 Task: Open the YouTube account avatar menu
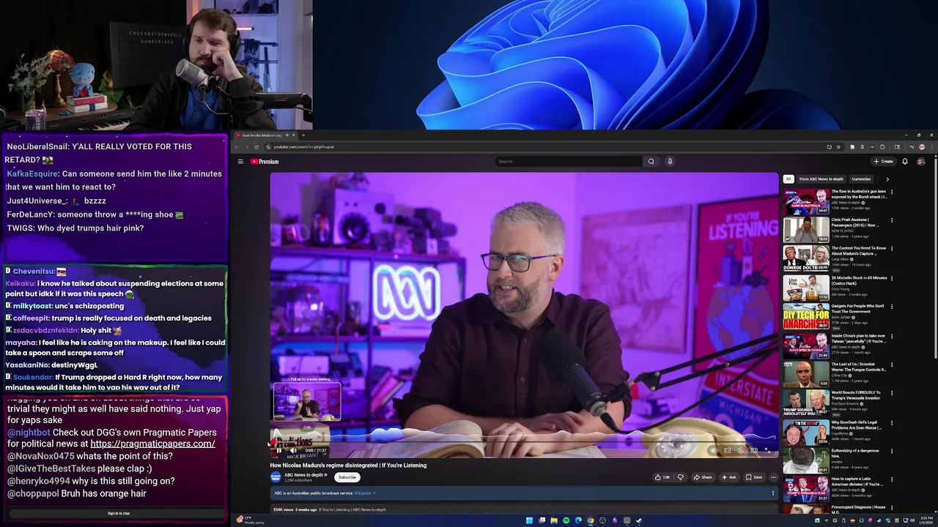point(921,161)
